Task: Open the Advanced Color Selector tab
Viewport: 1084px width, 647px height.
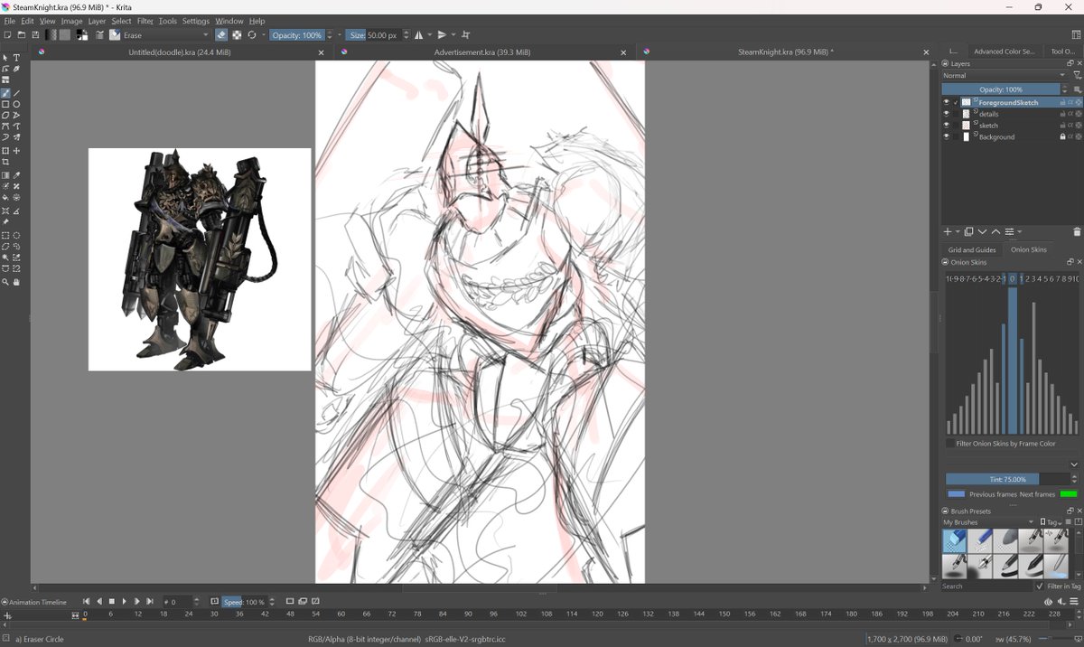Action: (x=1004, y=52)
